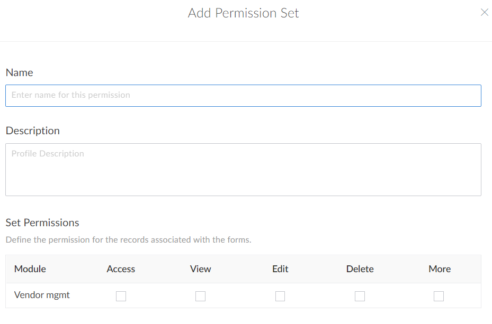Toggle Delete permission for Vendor mgmt
Screen dimensions: 492x324
click(x=360, y=296)
